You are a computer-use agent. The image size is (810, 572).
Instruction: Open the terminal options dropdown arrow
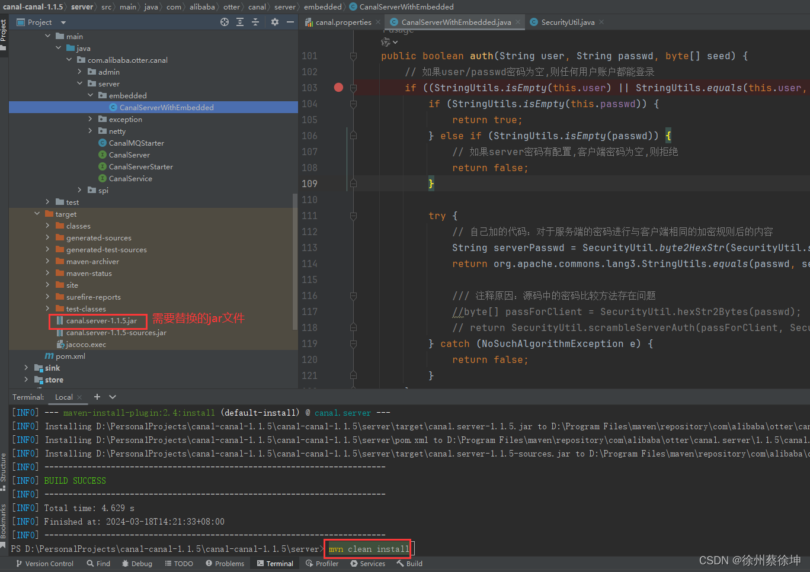coord(113,397)
